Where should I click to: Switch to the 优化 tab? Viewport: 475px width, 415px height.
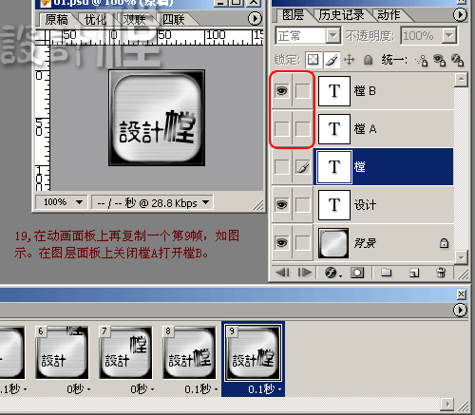point(95,20)
